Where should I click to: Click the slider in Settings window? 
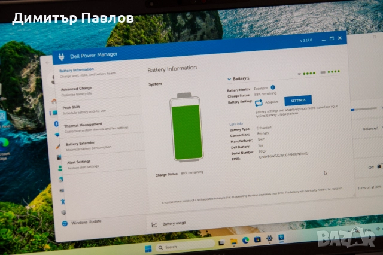coord(364,109)
